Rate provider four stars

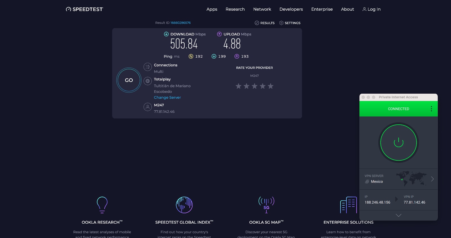tap(262, 86)
